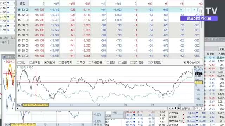Toggle the 지수보이기 checkbox
Image resolution: width=225 pixels, height=126 pixels.
tap(185, 62)
